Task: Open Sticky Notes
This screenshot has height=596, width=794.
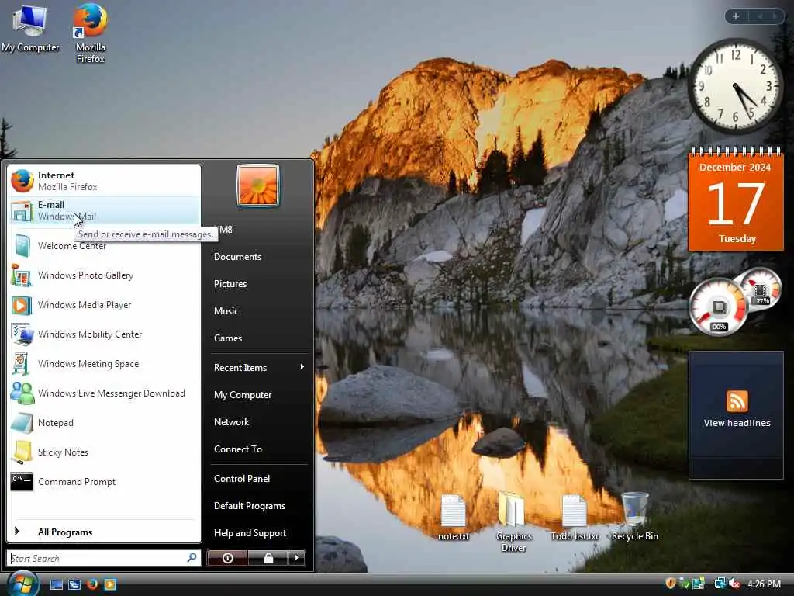Action: (x=104, y=452)
